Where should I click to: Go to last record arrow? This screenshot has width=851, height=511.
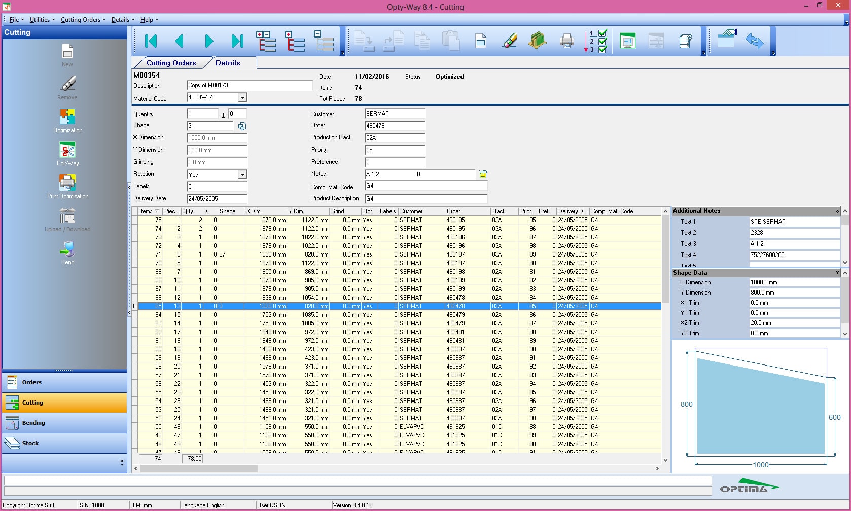(x=237, y=41)
